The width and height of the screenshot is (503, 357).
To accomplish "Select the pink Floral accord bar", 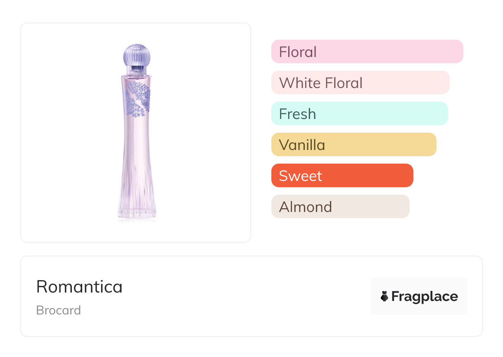I will (367, 52).
